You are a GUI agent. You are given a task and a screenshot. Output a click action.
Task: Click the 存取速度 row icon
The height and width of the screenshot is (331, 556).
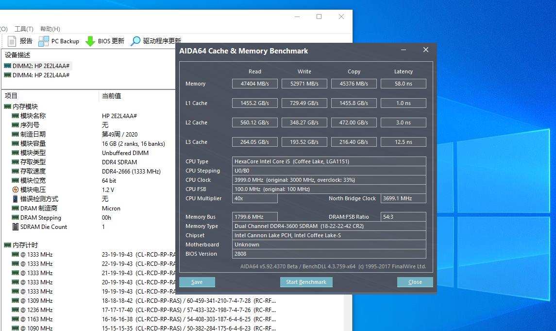[15, 171]
